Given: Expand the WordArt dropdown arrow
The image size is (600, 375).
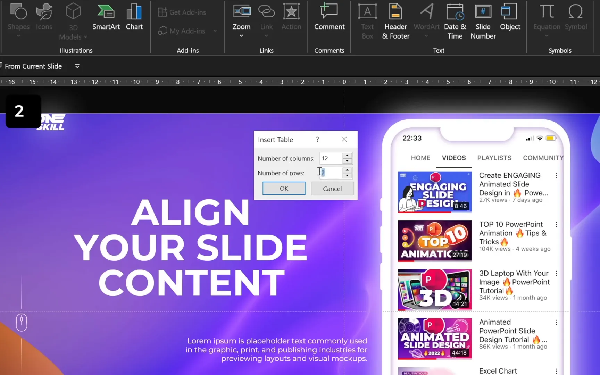Looking at the screenshot, I should tap(426, 36).
